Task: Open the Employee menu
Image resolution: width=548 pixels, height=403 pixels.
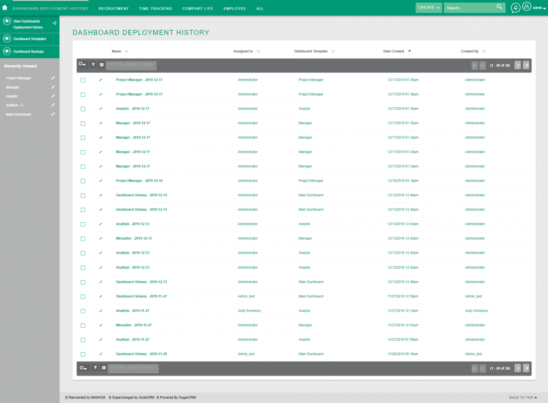Action: pyautogui.click(x=235, y=8)
